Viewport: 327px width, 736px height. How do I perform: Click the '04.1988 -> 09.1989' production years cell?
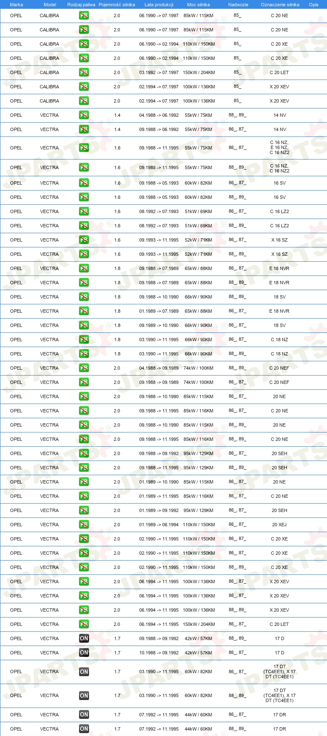[159, 368]
